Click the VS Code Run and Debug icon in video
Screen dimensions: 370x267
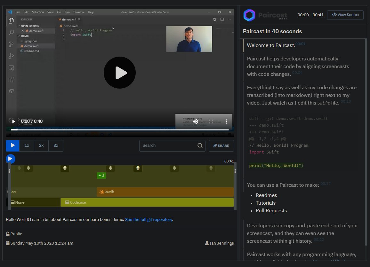point(11,56)
